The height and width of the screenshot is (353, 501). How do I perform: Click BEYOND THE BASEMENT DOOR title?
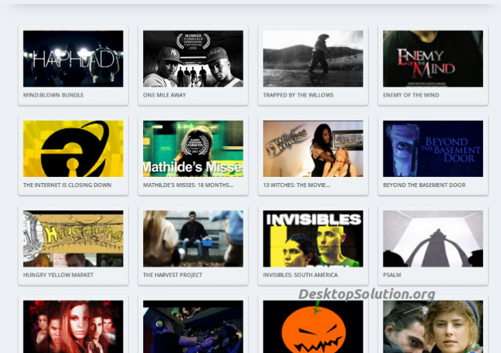click(x=425, y=185)
